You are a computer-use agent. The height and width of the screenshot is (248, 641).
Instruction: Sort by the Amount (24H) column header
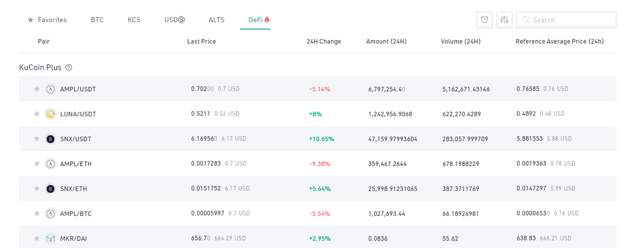pos(386,42)
